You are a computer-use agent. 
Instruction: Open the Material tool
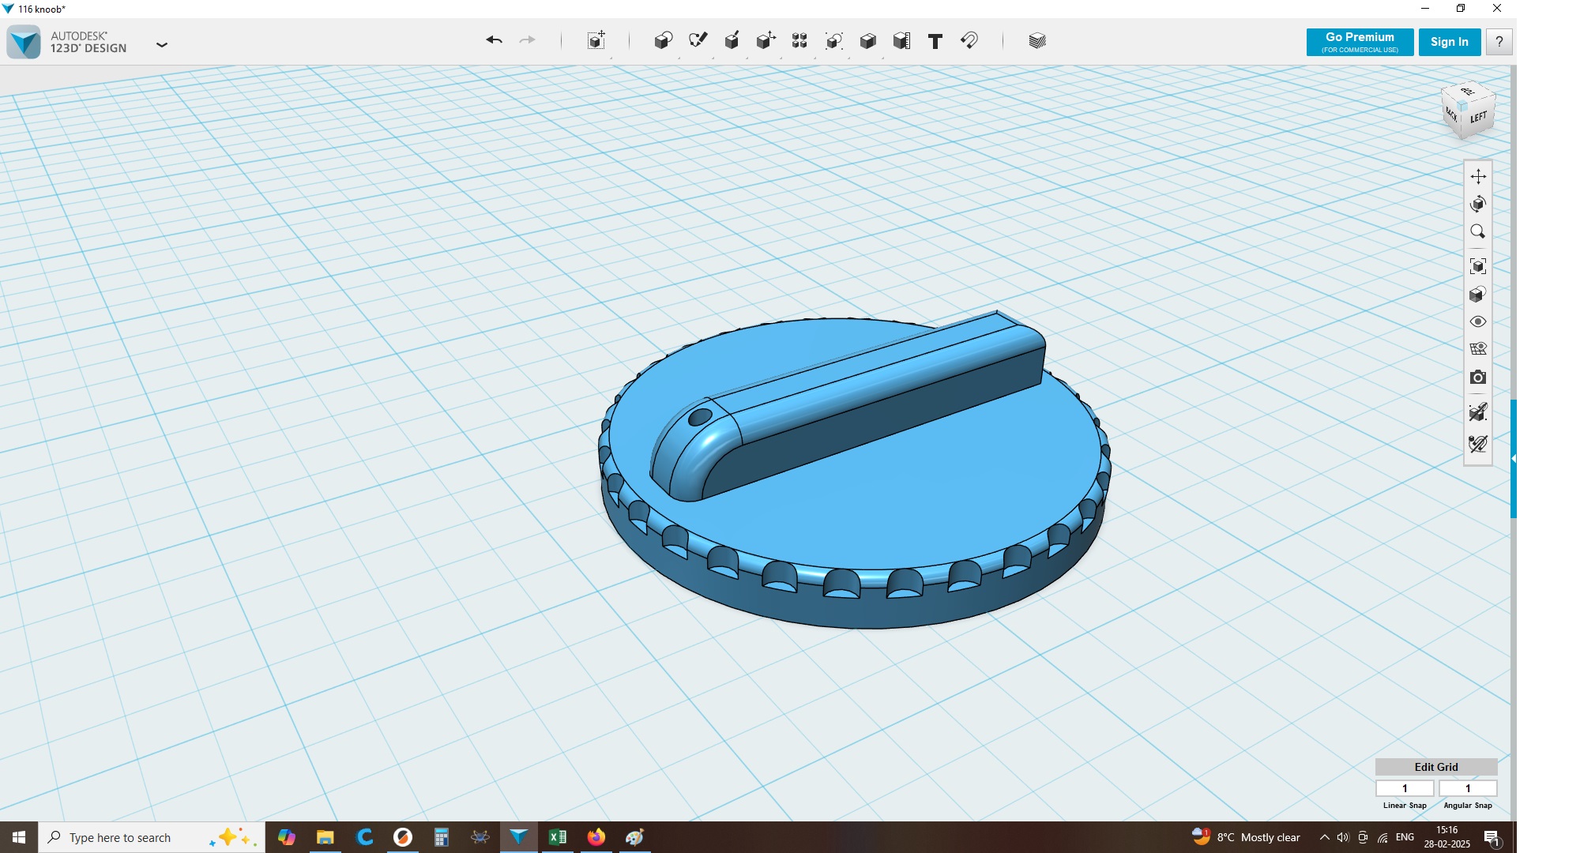tap(1037, 41)
